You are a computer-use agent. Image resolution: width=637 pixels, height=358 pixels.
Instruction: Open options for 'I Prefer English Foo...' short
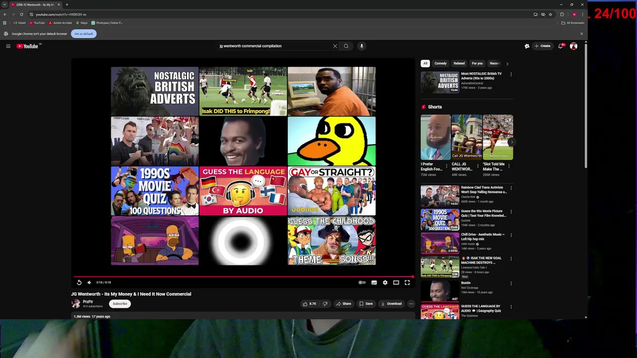446,166
